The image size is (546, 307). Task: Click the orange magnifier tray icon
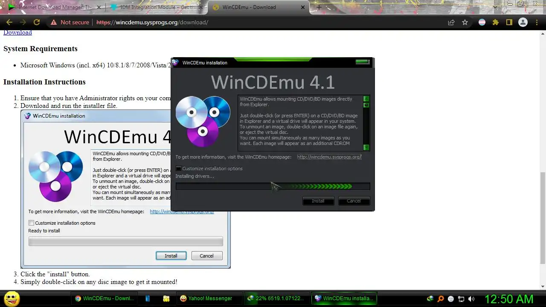click(x=441, y=299)
